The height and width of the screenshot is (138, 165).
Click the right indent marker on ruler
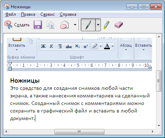pyautogui.click(x=150, y=66)
